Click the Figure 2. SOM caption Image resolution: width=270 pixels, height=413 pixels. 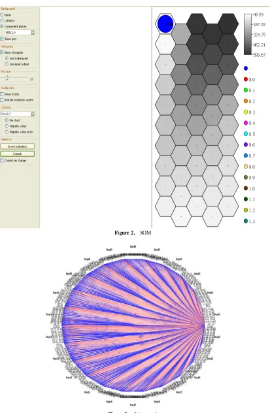pos(133,233)
